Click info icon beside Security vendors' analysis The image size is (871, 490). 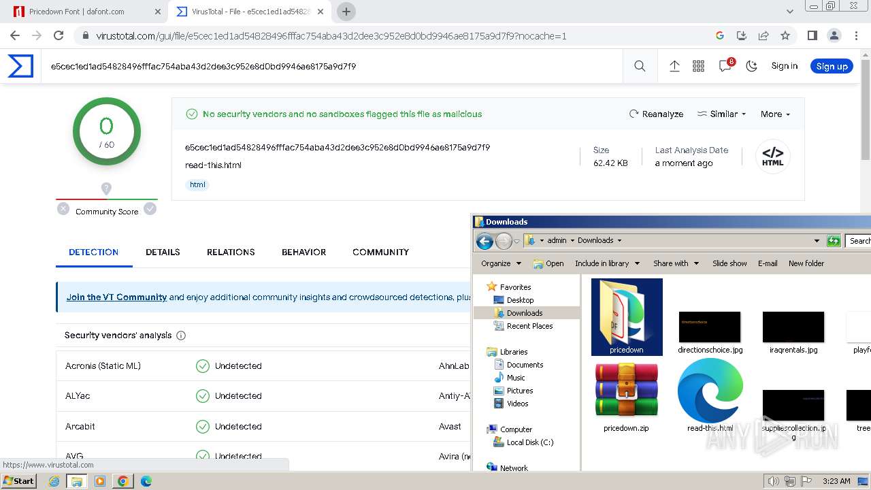pyautogui.click(x=181, y=336)
